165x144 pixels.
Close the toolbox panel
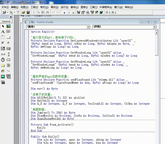click(x=11, y=17)
